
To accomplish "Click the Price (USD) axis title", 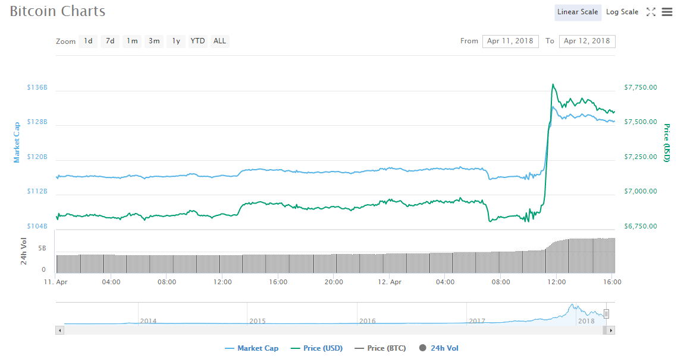I will coord(667,143).
